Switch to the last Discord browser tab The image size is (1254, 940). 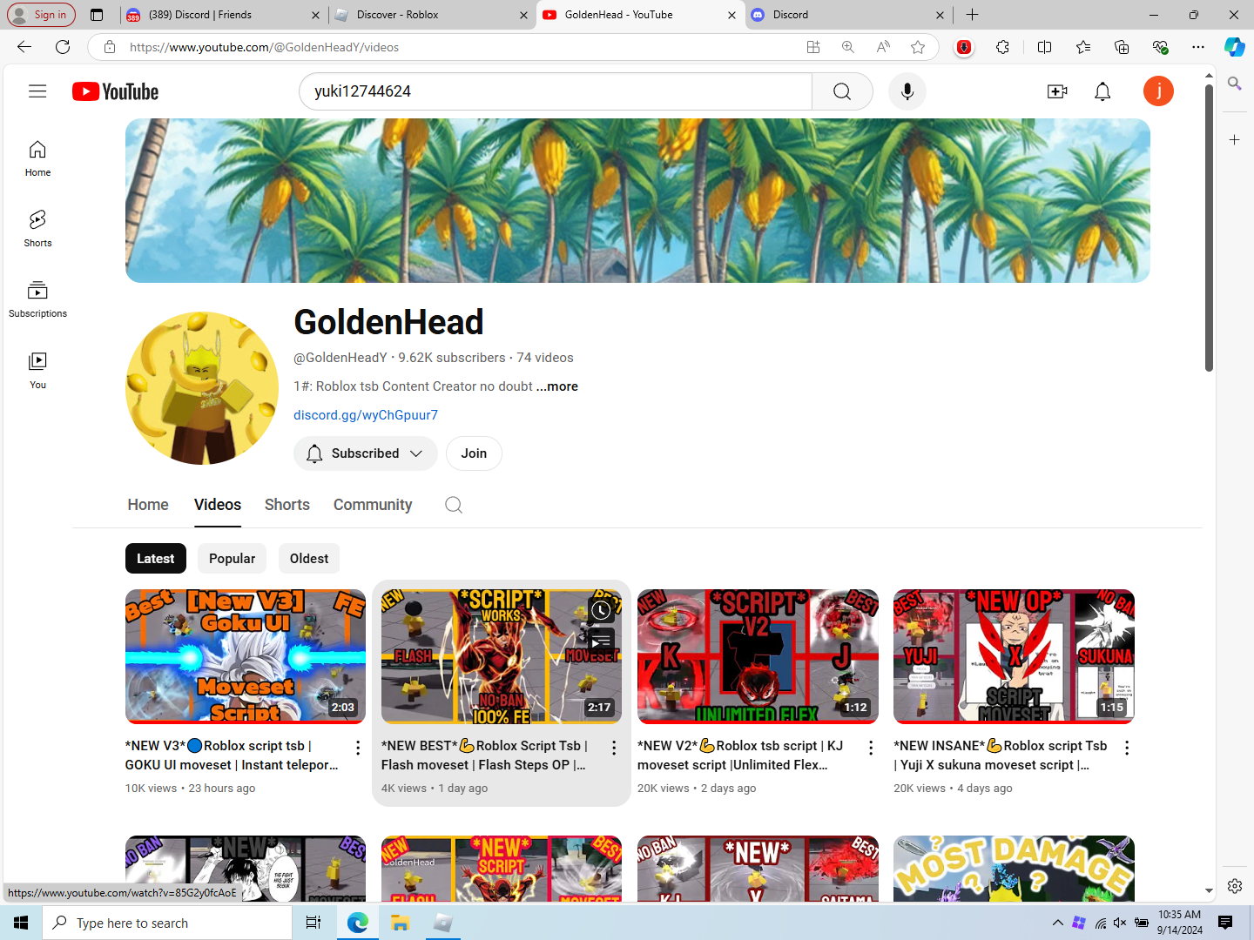click(x=848, y=15)
